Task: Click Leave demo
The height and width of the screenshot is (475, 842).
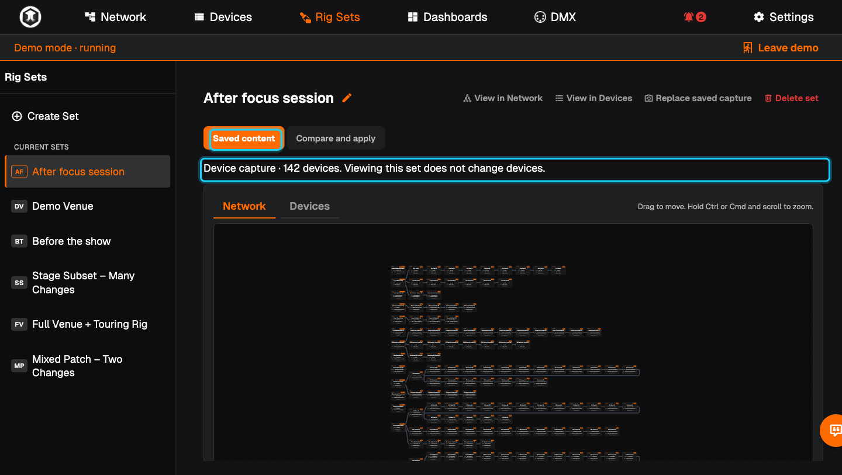Action: [x=781, y=48]
